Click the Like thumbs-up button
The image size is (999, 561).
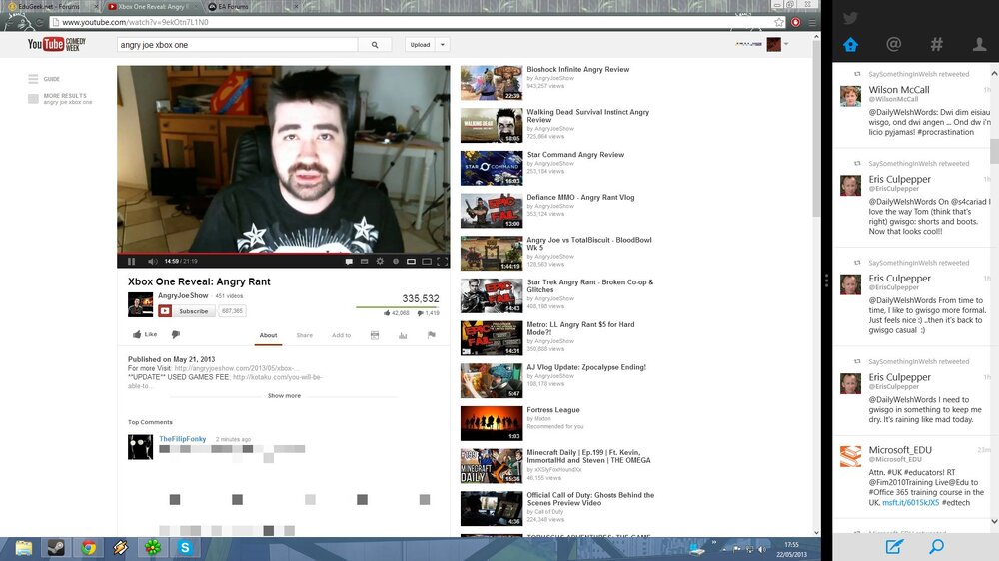145,334
